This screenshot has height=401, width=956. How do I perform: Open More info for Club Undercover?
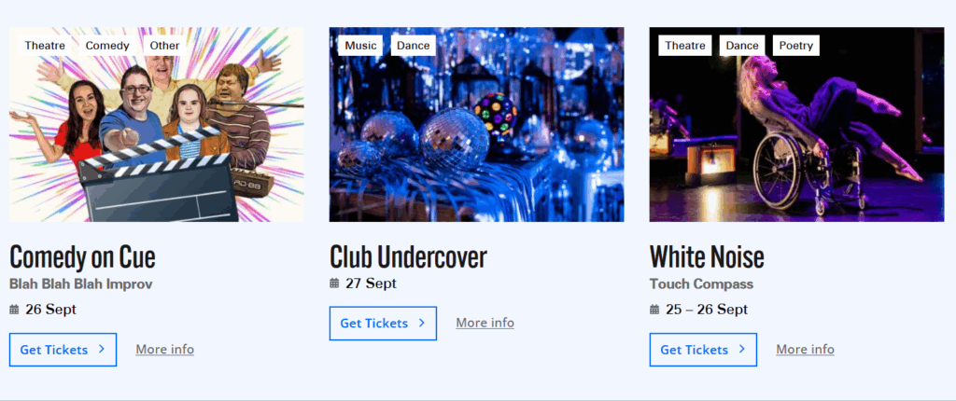click(485, 323)
